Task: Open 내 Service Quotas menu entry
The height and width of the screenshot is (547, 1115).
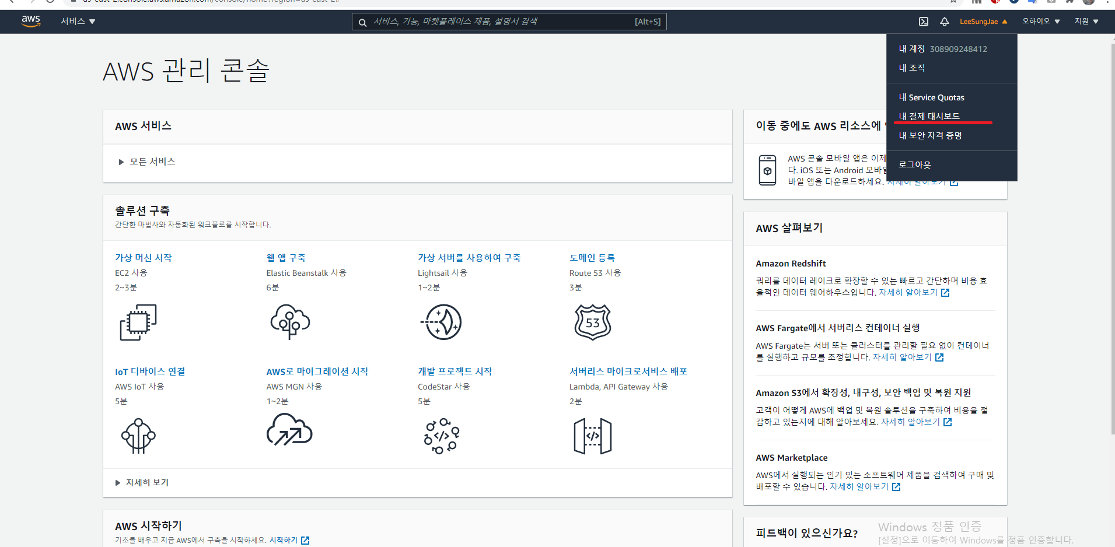Action: (931, 97)
